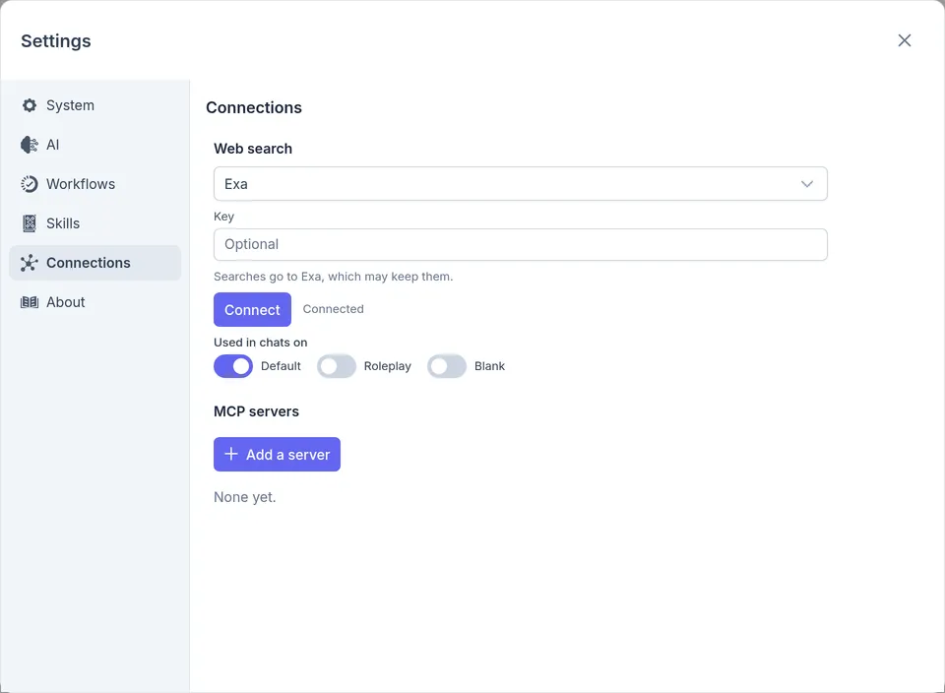The width and height of the screenshot is (945, 693).
Task: Click the Workflows circular icon
Action: click(x=29, y=184)
